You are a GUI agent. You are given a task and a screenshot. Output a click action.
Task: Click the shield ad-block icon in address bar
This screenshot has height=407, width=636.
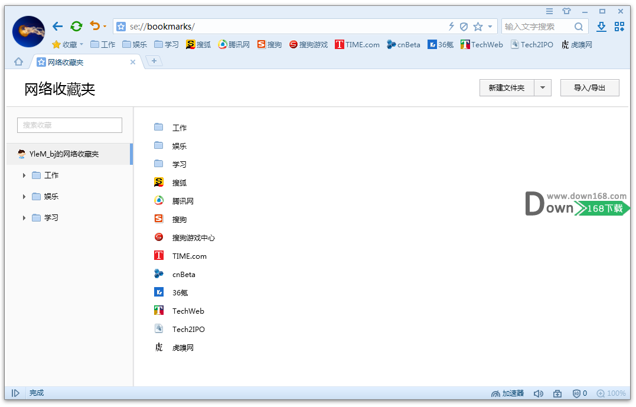tap(464, 27)
